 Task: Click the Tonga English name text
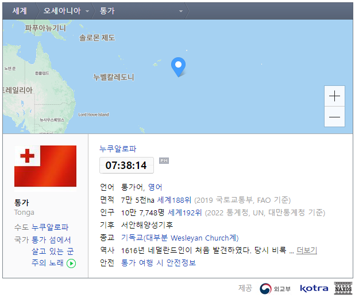pos(24,213)
